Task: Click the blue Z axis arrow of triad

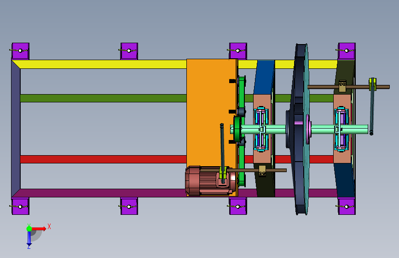Action: pos(29,238)
